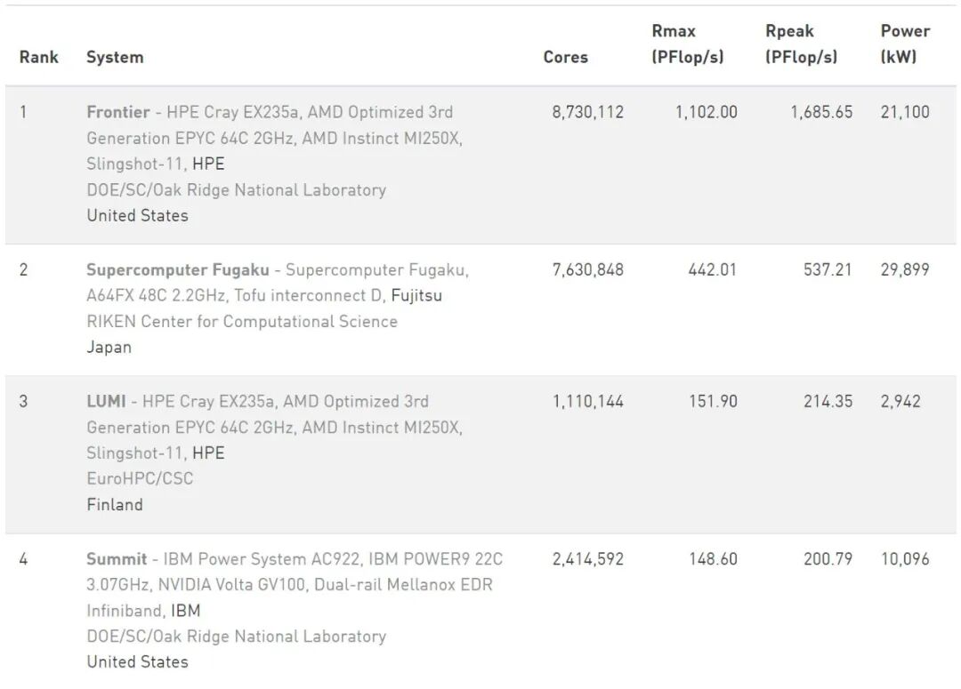
Task: Click the Fujitsu vendor link
Action: (x=416, y=295)
